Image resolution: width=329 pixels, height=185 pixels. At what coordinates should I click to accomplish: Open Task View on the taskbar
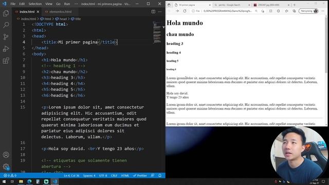click(12, 181)
